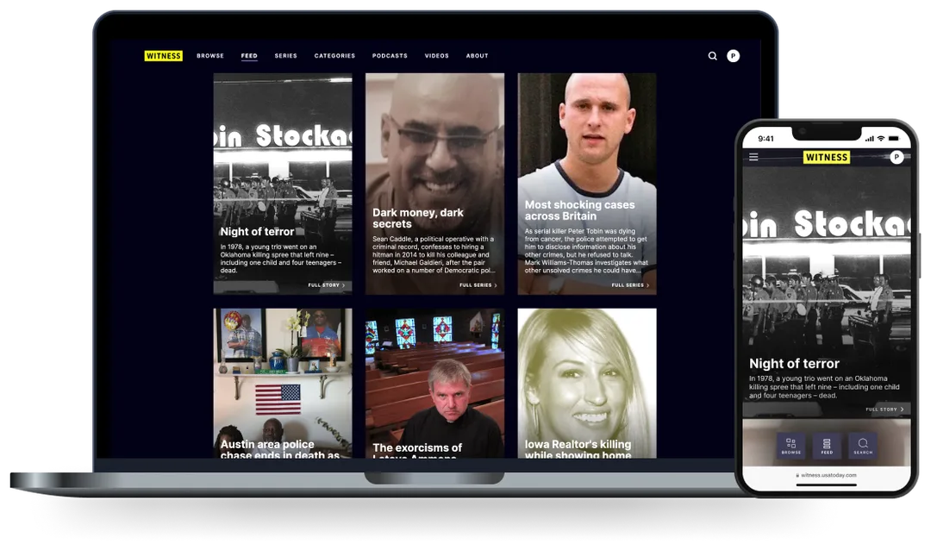
Task: Select the Feed menu item
Action: click(249, 56)
